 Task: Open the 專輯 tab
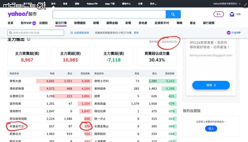coord(180,23)
